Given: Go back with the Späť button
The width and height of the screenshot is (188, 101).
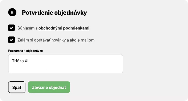Looking at the screenshot, I should pos(17,87).
